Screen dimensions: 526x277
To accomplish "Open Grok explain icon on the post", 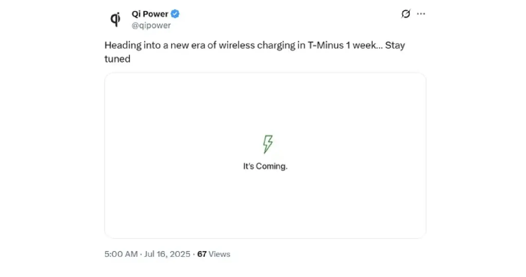I will click(x=406, y=14).
